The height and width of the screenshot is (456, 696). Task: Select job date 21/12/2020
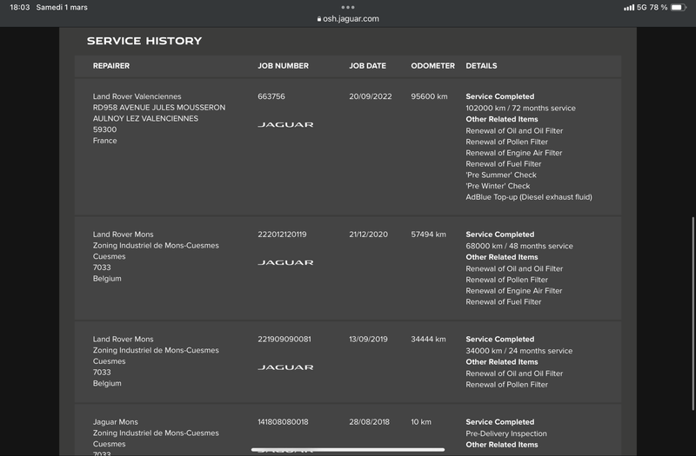368,234
